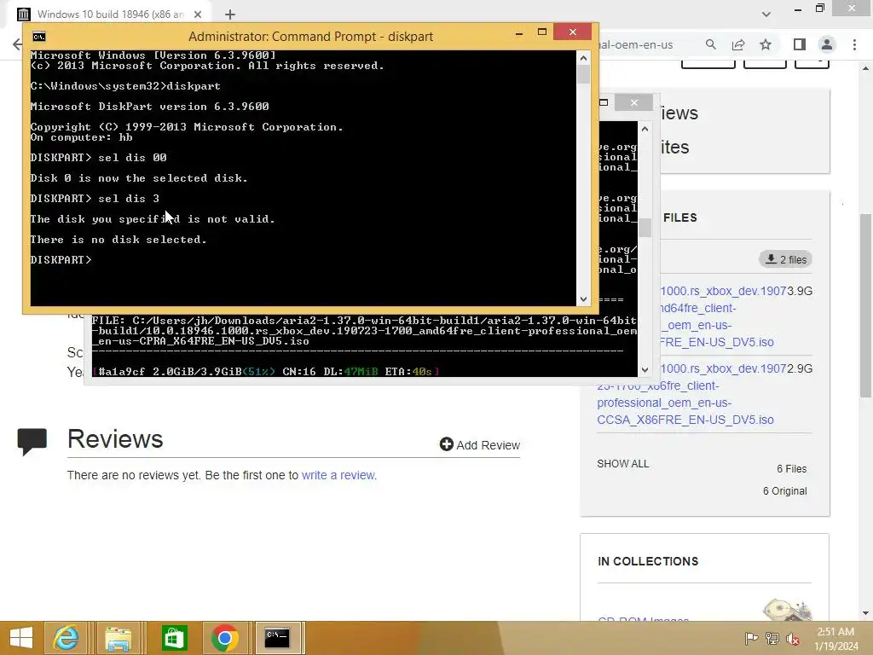Viewport: 873px width, 655px height.
Task: Open Action Center flag in tray
Action: pyautogui.click(x=751, y=638)
